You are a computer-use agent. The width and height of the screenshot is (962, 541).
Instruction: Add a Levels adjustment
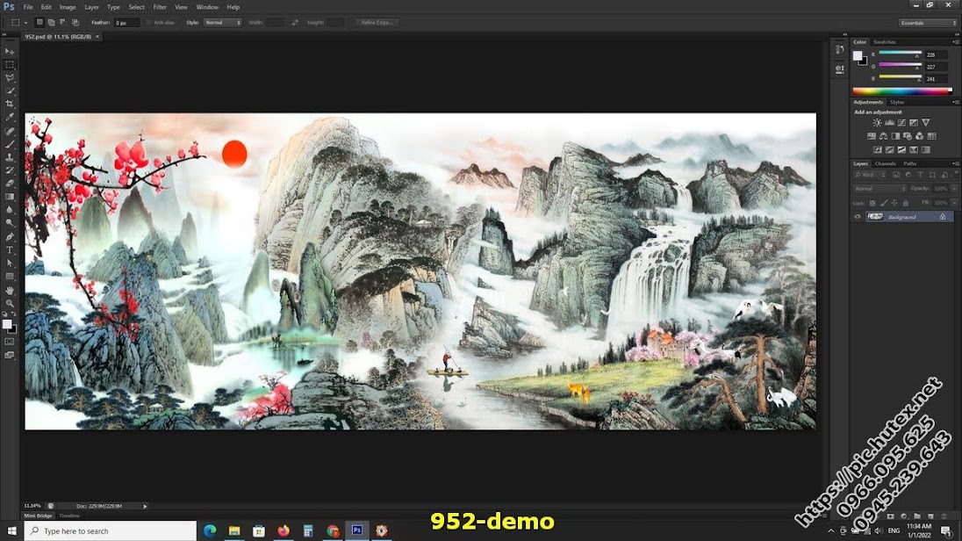[890, 123]
